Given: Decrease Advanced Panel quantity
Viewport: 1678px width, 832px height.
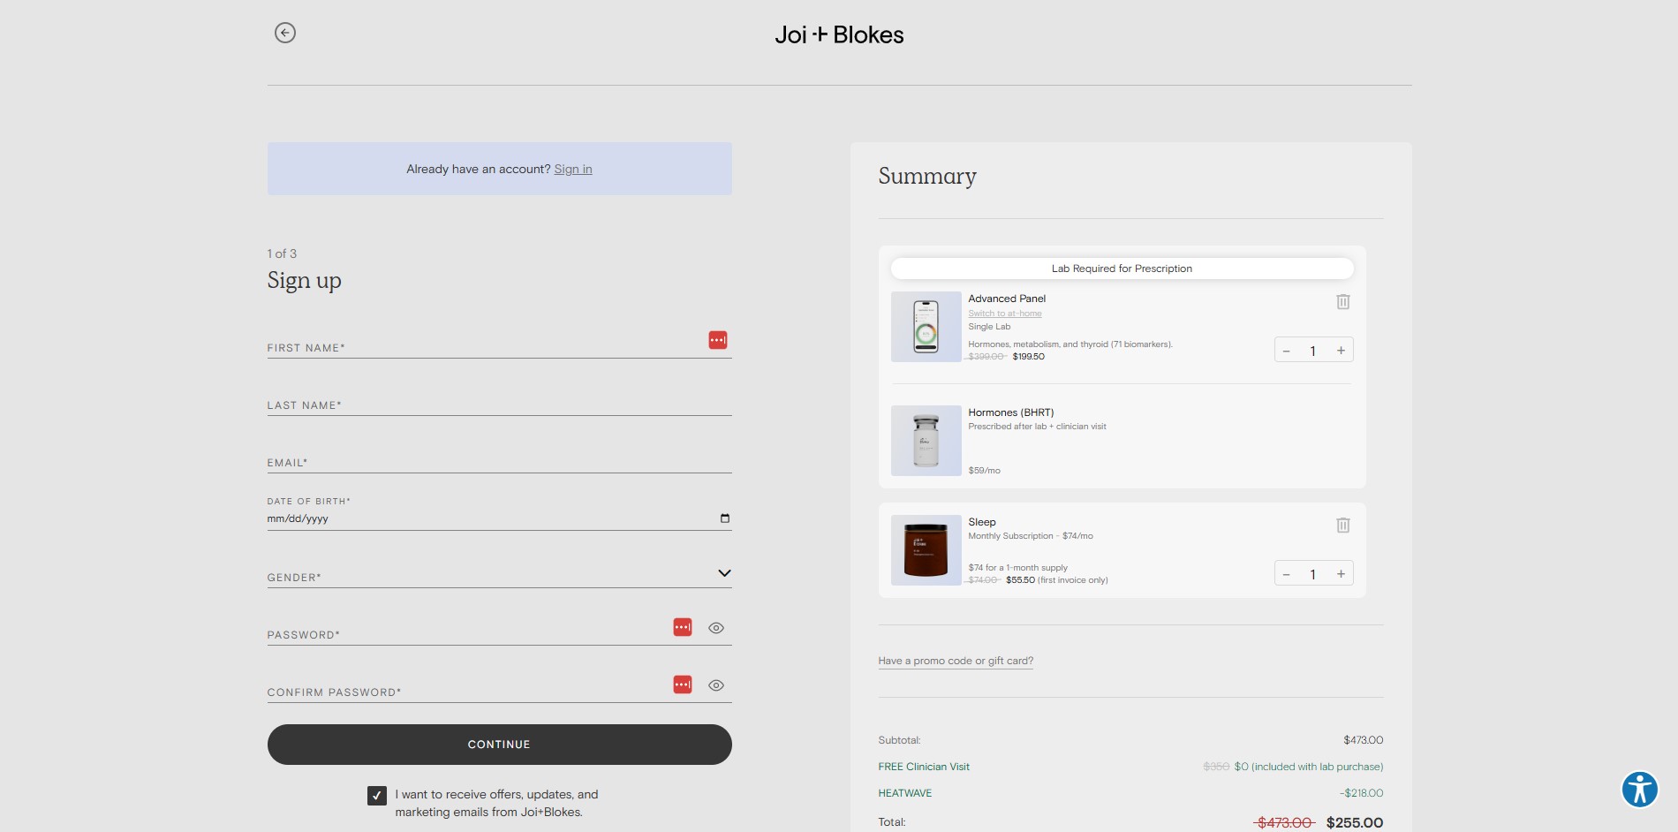Looking at the screenshot, I should click(1286, 351).
